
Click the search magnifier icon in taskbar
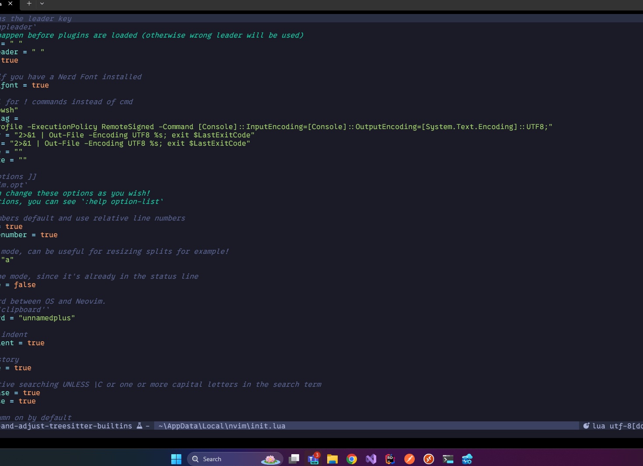pyautogui.click(x=196, y=459)
